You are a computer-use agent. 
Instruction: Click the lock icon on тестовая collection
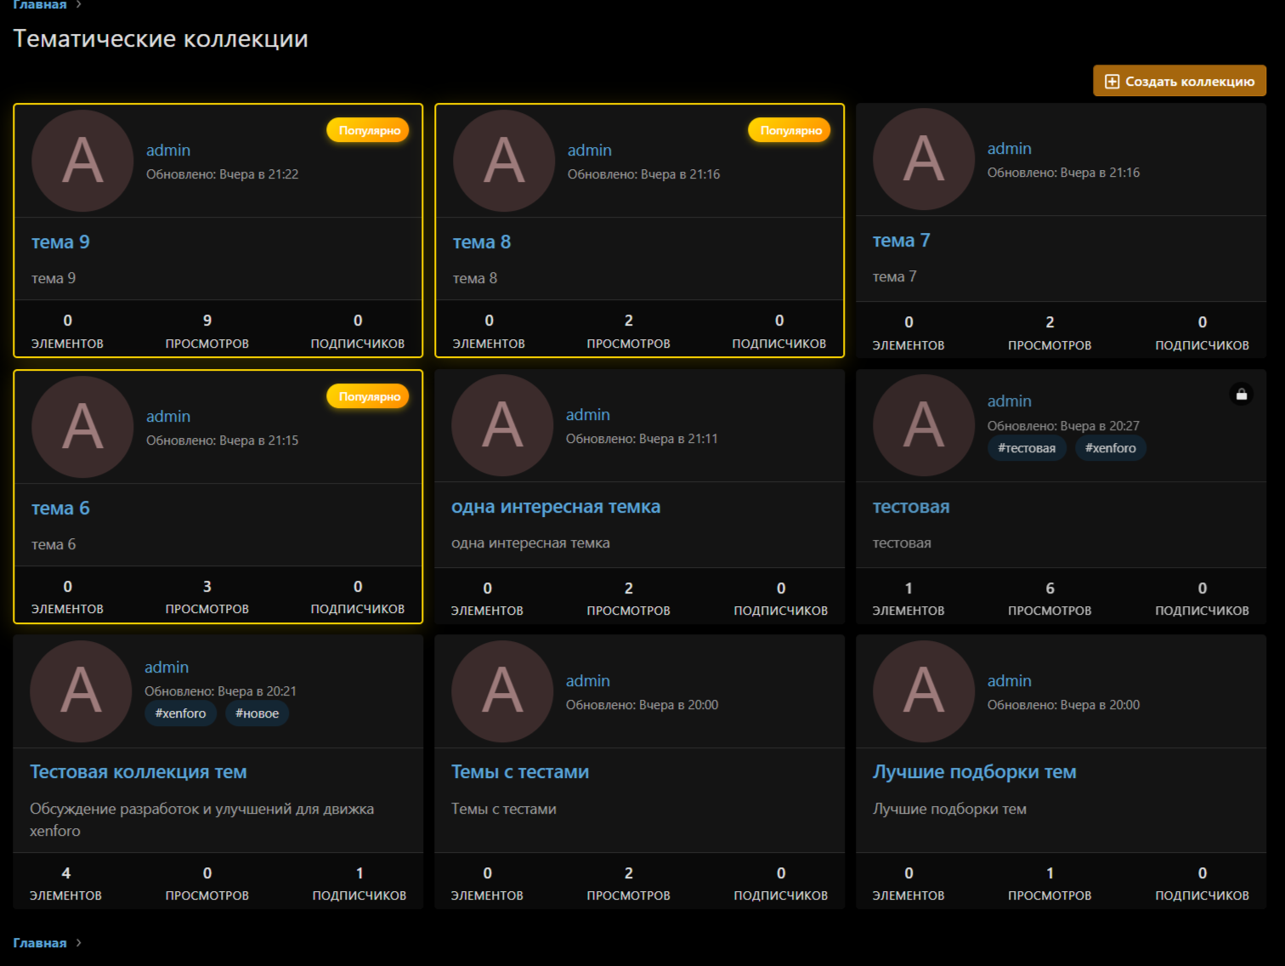pos(1241,395)
